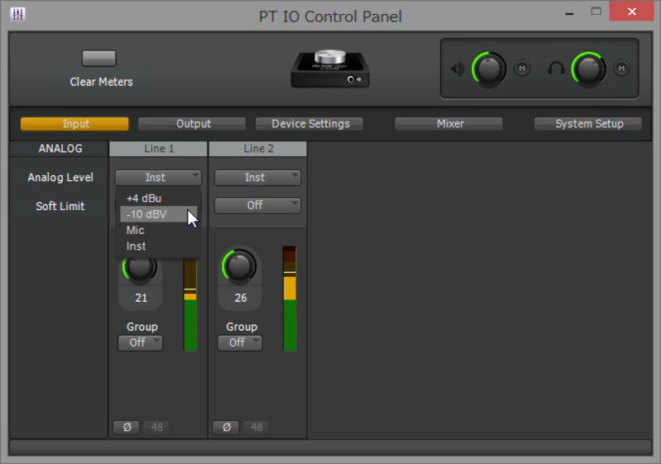Open the System Setup tab
661x464 pixels.
tap(588, 124)
